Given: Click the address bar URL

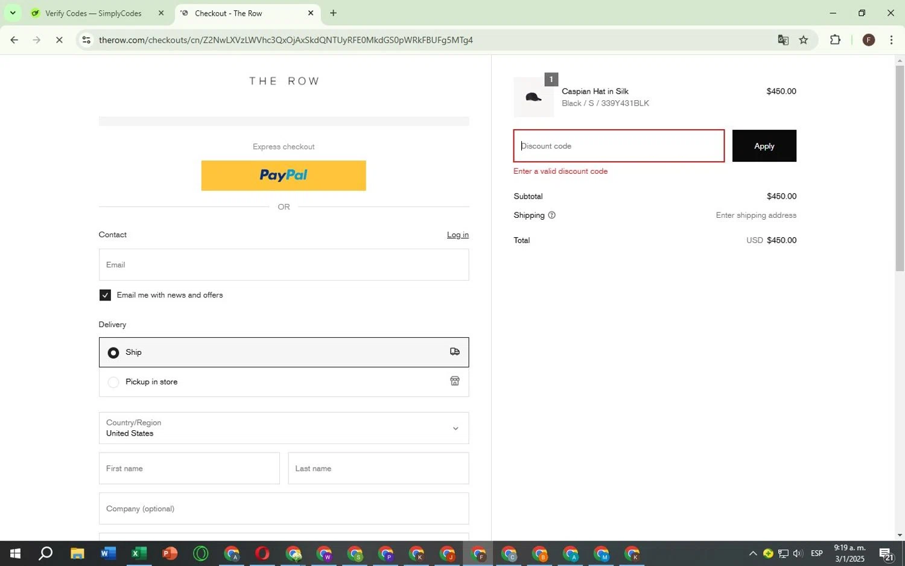Looking at the screenshot, I should (x=285, y=40).
